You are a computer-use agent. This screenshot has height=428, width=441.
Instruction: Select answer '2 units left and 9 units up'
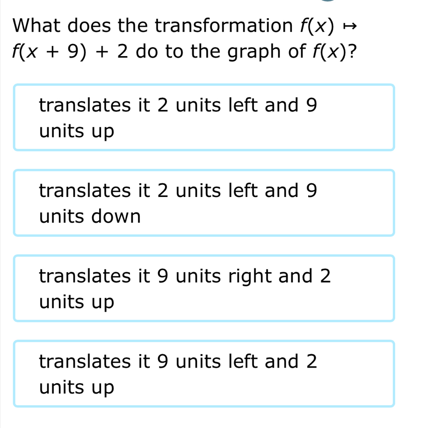tap(204, 117)
